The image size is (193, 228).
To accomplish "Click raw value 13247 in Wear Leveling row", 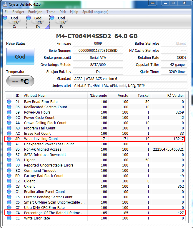I will (x=179, y=139).
